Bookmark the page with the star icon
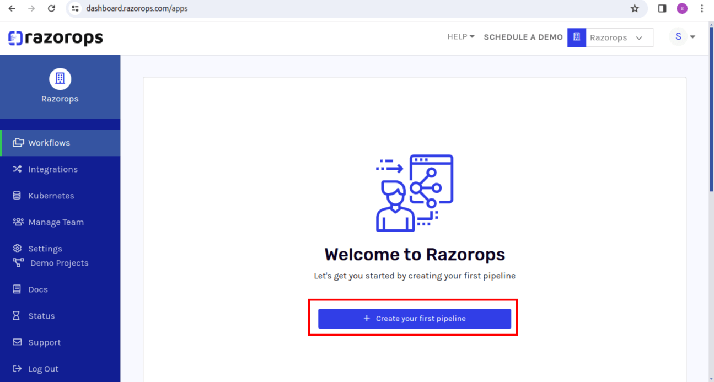Viewport: 714px width, 382px height. point(635,9)
